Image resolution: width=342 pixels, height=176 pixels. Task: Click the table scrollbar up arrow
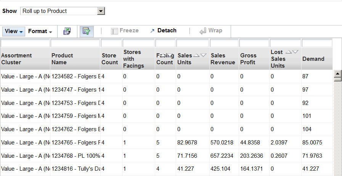coord(338,74)
